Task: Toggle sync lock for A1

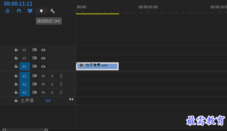Action: click(x=35, y=76)
